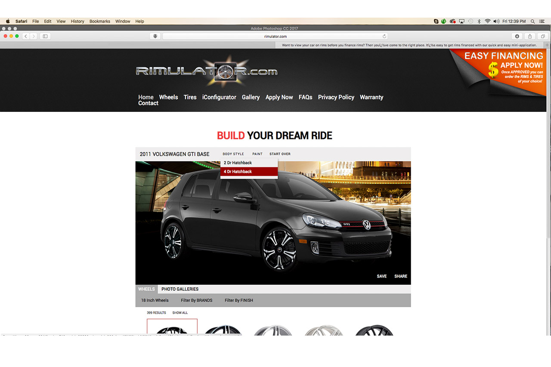Open the FAQs nav link
Screen dimensions: 551x367
(305, 97)
